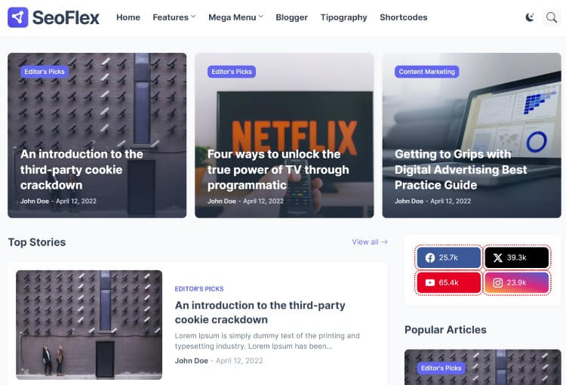Click the Popular Articles thumbnail image
The width and height of the screenshot is (566, 385).
point(483,368)
